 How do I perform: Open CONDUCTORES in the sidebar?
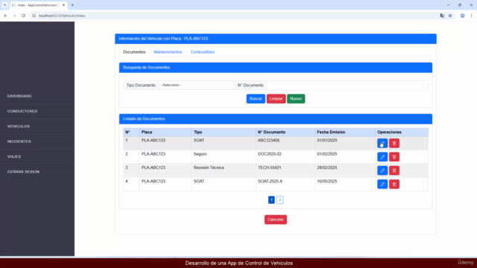(x=22, y=111)
